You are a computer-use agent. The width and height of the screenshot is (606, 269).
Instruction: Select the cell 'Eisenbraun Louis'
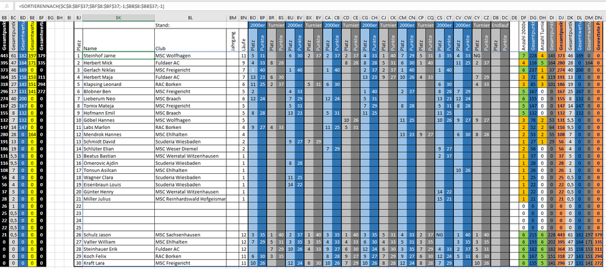118,185
